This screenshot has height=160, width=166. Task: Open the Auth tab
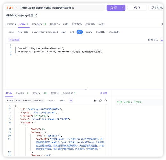point(65,24)
